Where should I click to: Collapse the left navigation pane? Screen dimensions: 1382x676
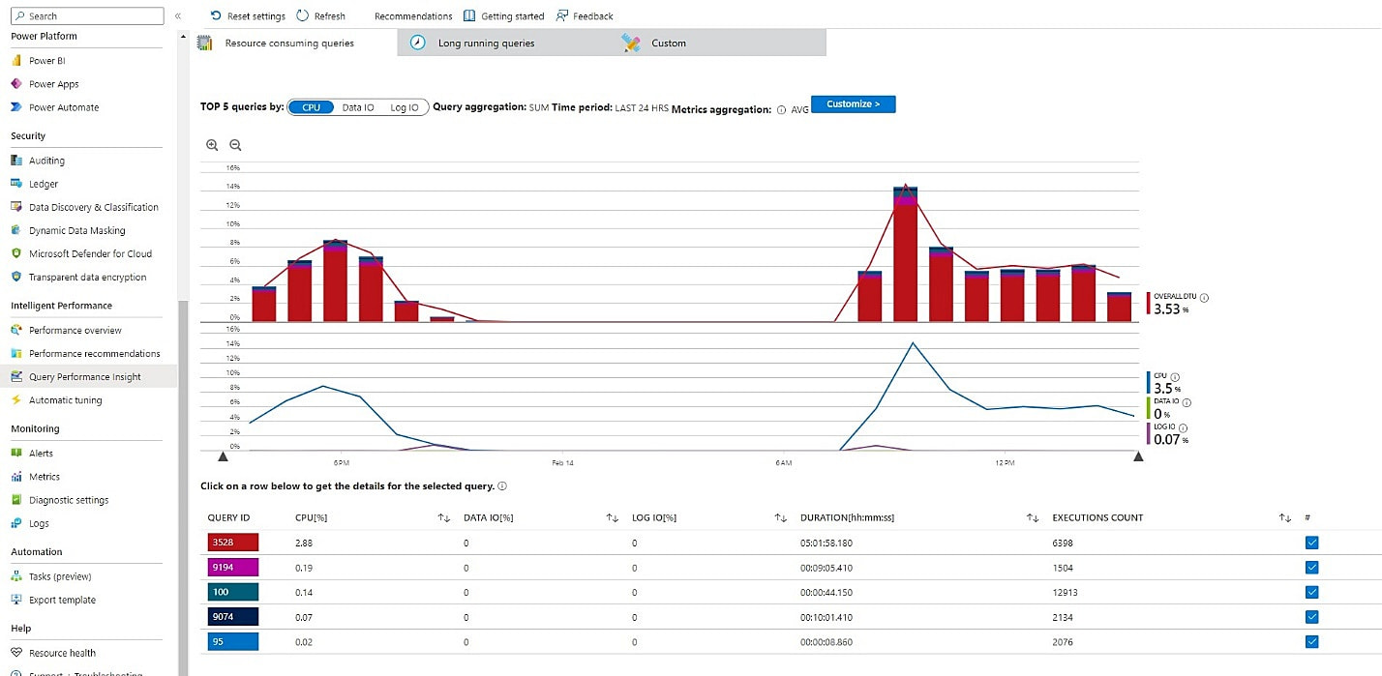coord(177,15)
